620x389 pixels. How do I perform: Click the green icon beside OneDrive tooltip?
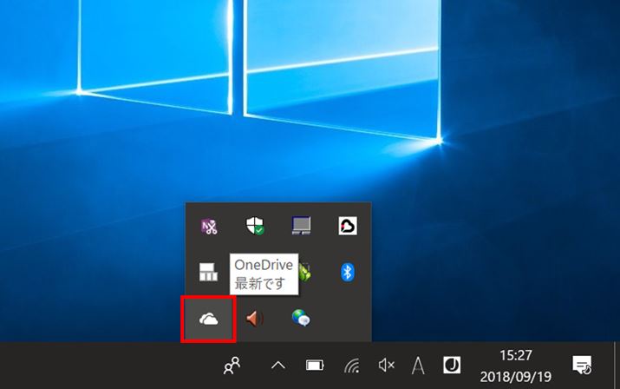[303, 273]
